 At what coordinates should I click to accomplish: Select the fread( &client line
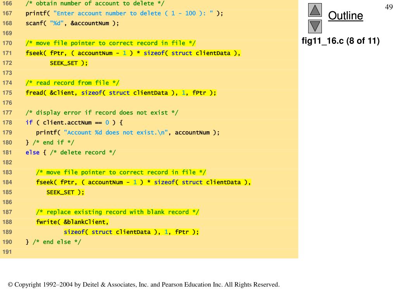pos(121,93)
